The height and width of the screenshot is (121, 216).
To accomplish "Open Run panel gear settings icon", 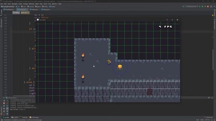I will pos(209,98).
